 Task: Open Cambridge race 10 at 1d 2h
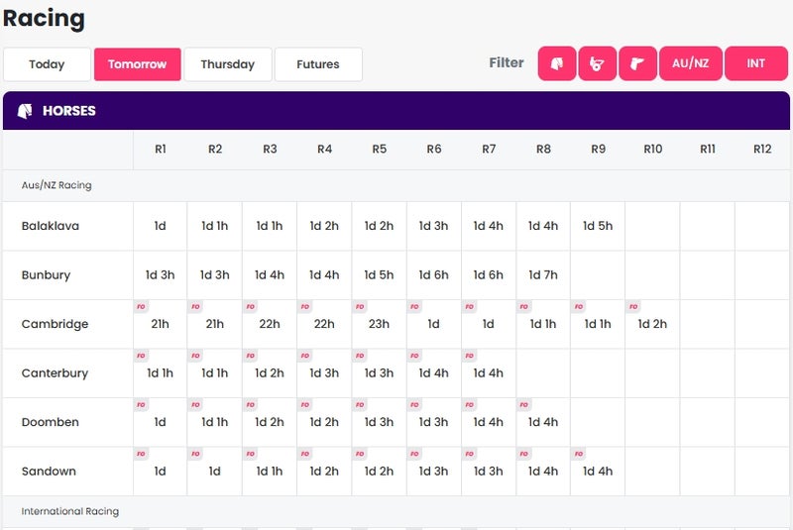[652, 324]
